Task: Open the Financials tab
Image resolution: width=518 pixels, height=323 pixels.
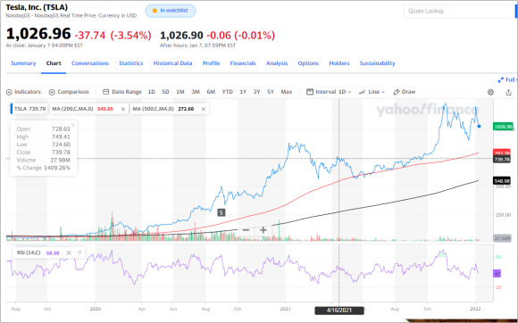Action: (x=243, y=63)
